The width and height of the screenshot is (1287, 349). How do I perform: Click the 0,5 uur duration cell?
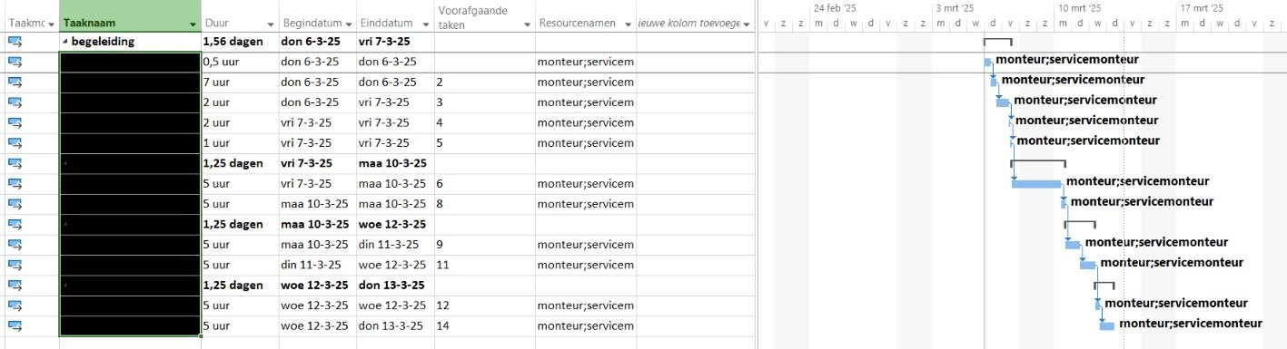pyautogui.click(x=240, y=62)
